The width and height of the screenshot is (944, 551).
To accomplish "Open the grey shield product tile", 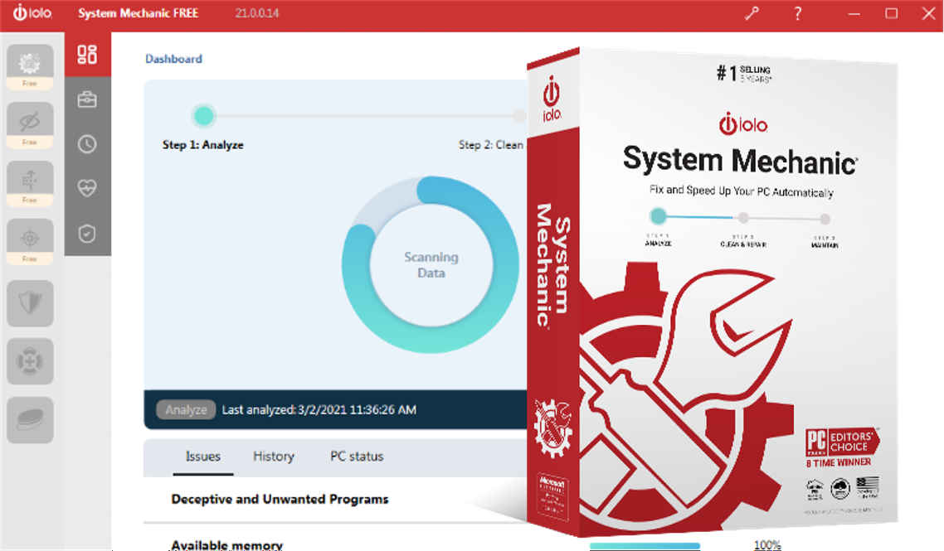I will tap(30, 303).
